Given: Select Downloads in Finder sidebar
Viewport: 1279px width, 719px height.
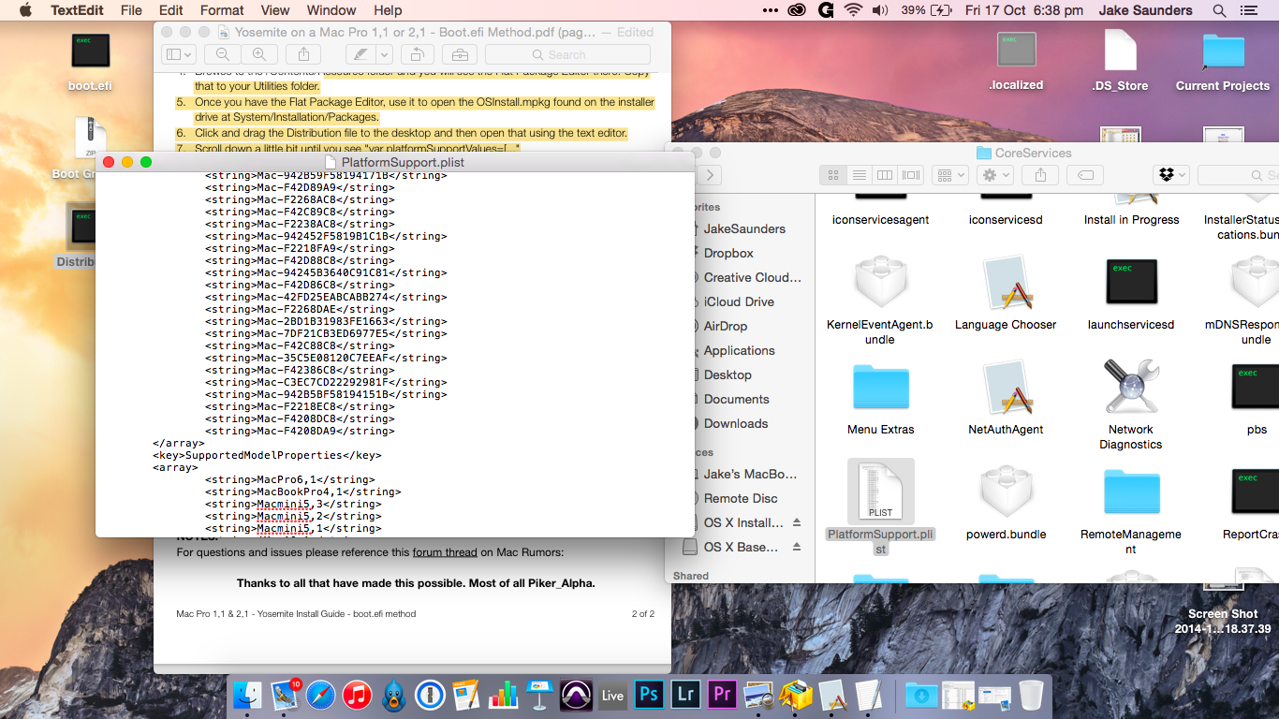Looking at the screenshot, I should [736, 423].
